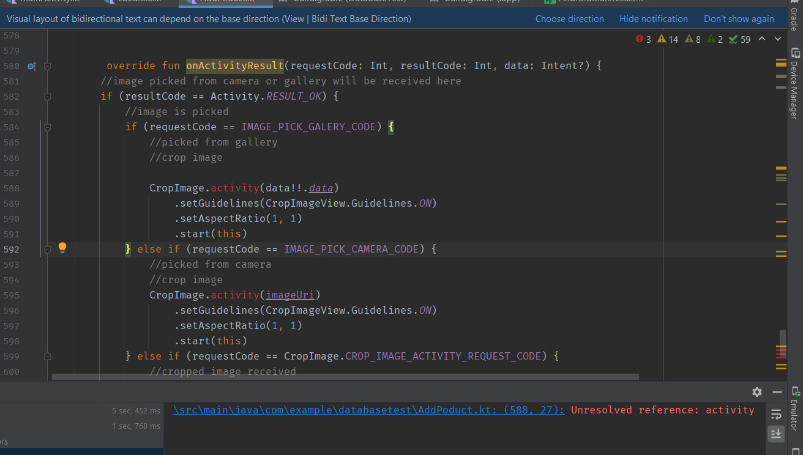This screenshot has width=803, height=455.
Task: Click the previous-error up chevron
Action: [763, 38]
